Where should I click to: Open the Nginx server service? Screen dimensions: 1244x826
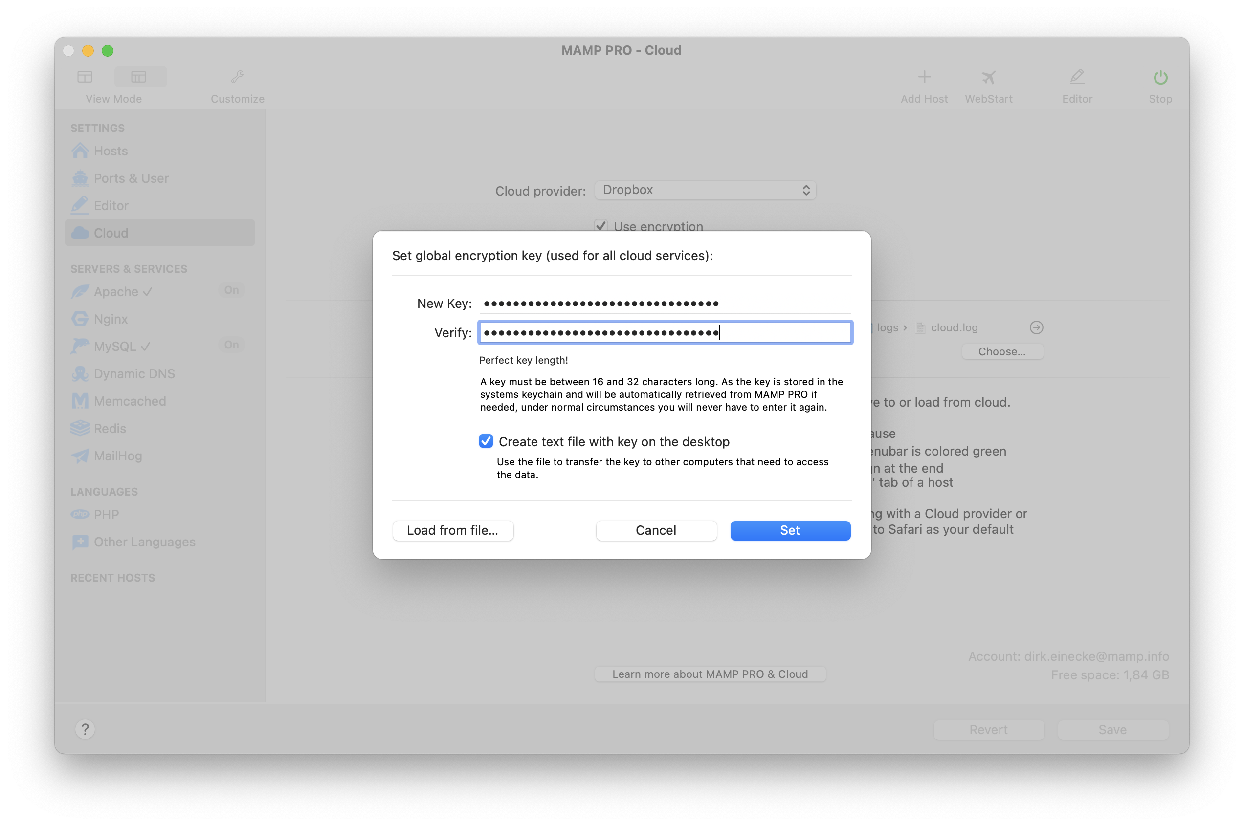pyautogui.click(x=110, y=319)
